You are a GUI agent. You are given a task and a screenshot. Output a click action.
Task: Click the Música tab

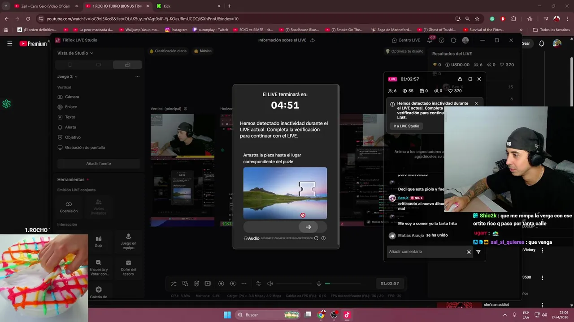(x=203, y=51)
